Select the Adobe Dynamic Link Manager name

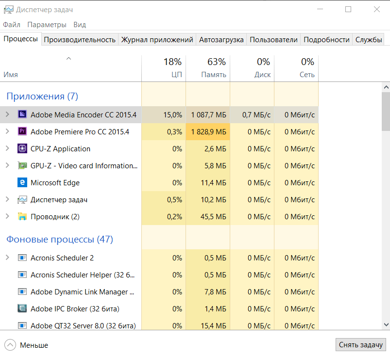[x=83, y=291]
